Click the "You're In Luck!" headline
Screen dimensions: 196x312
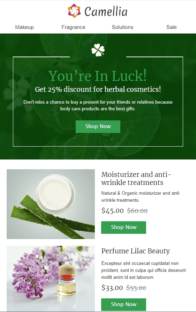[98, 76]
